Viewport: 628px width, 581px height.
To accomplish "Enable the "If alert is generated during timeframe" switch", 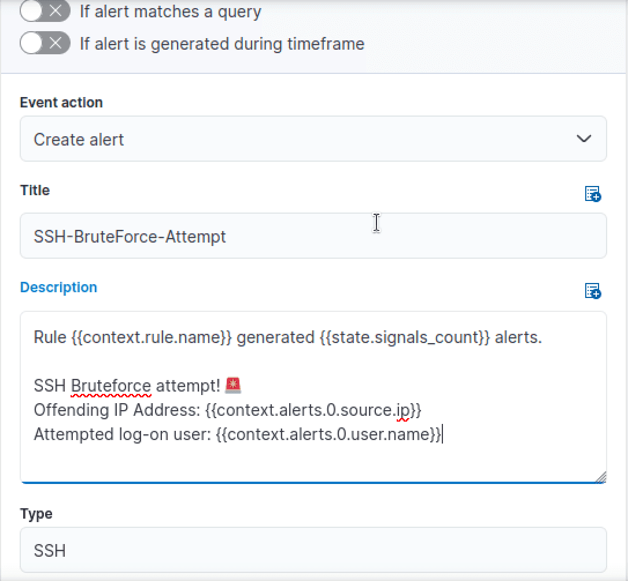I will [x=45, y=43].
